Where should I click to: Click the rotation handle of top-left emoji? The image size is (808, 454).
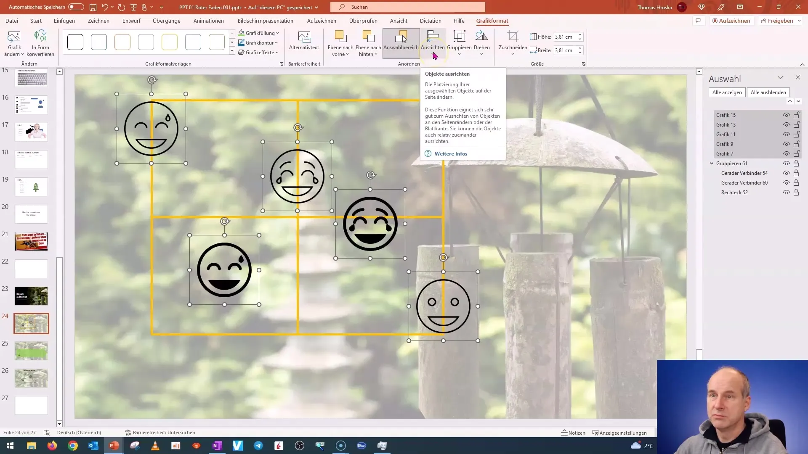click(152, 80)
